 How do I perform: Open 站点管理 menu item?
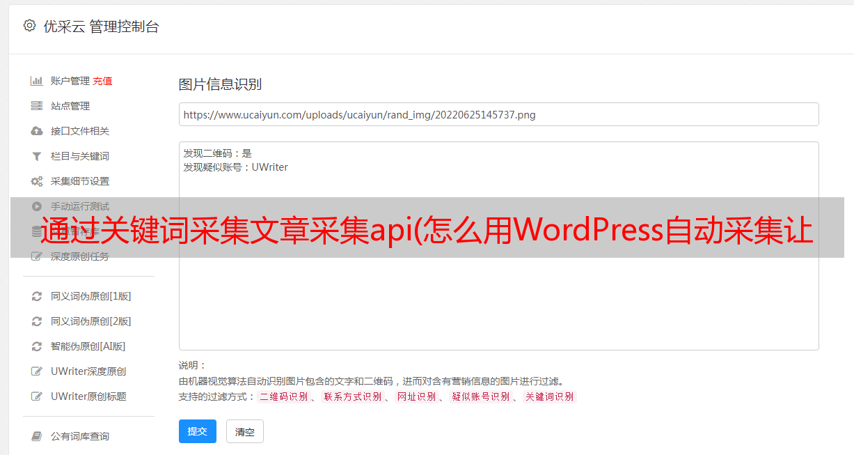[x=70, y=106]
